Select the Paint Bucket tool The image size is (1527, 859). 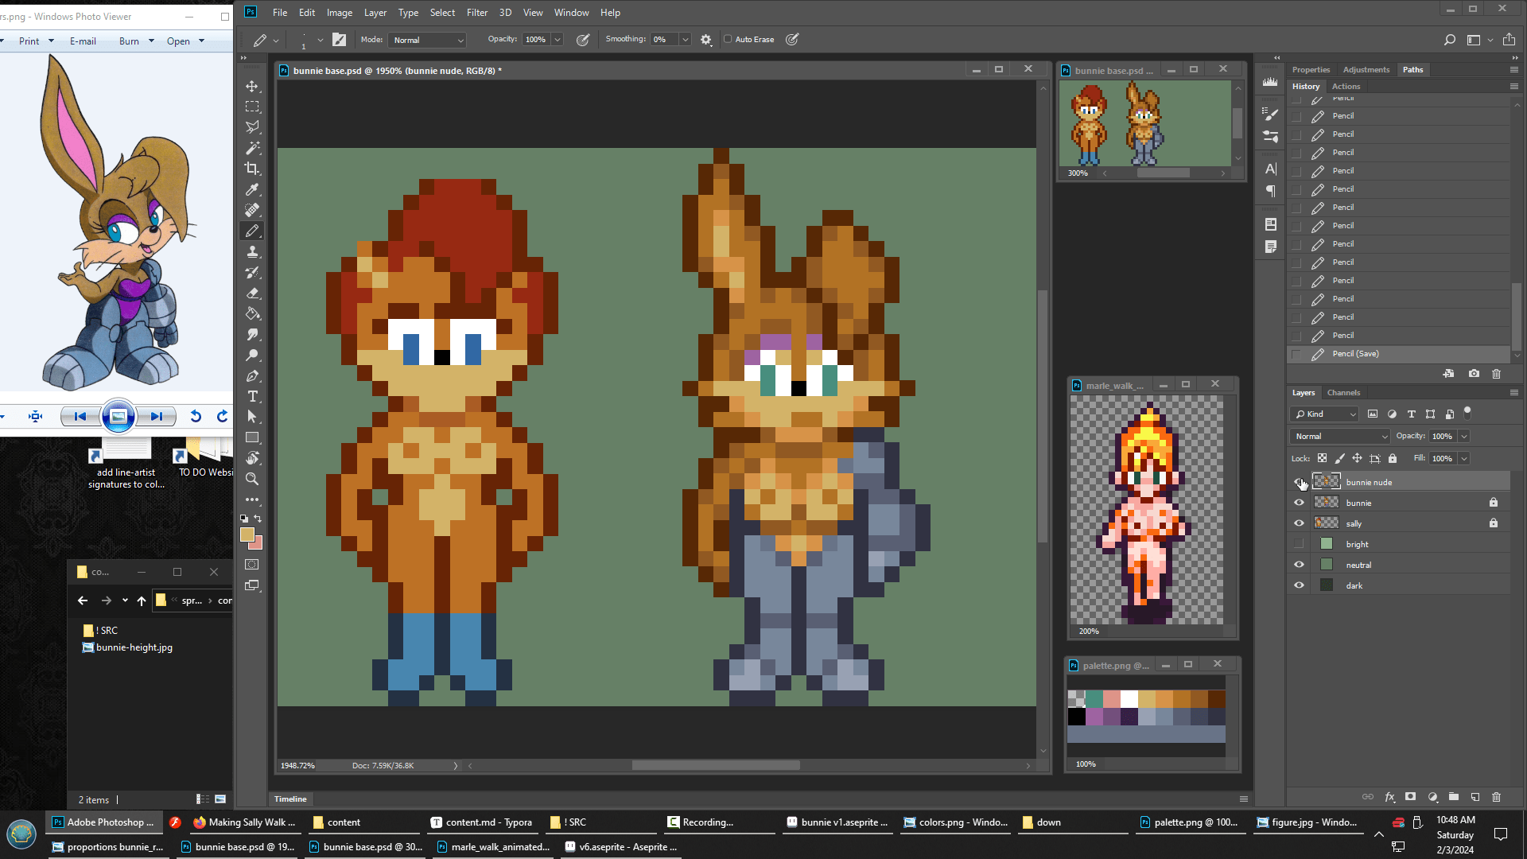252,314
